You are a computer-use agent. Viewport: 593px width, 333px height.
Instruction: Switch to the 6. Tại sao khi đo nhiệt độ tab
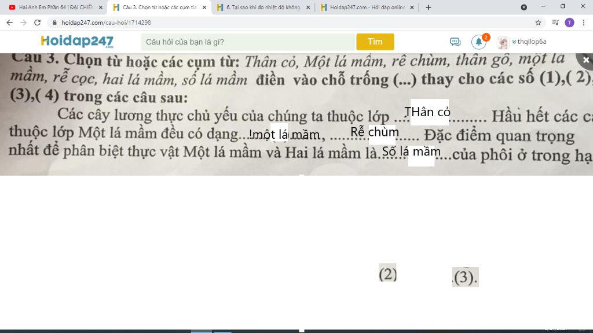pos(263,7)
